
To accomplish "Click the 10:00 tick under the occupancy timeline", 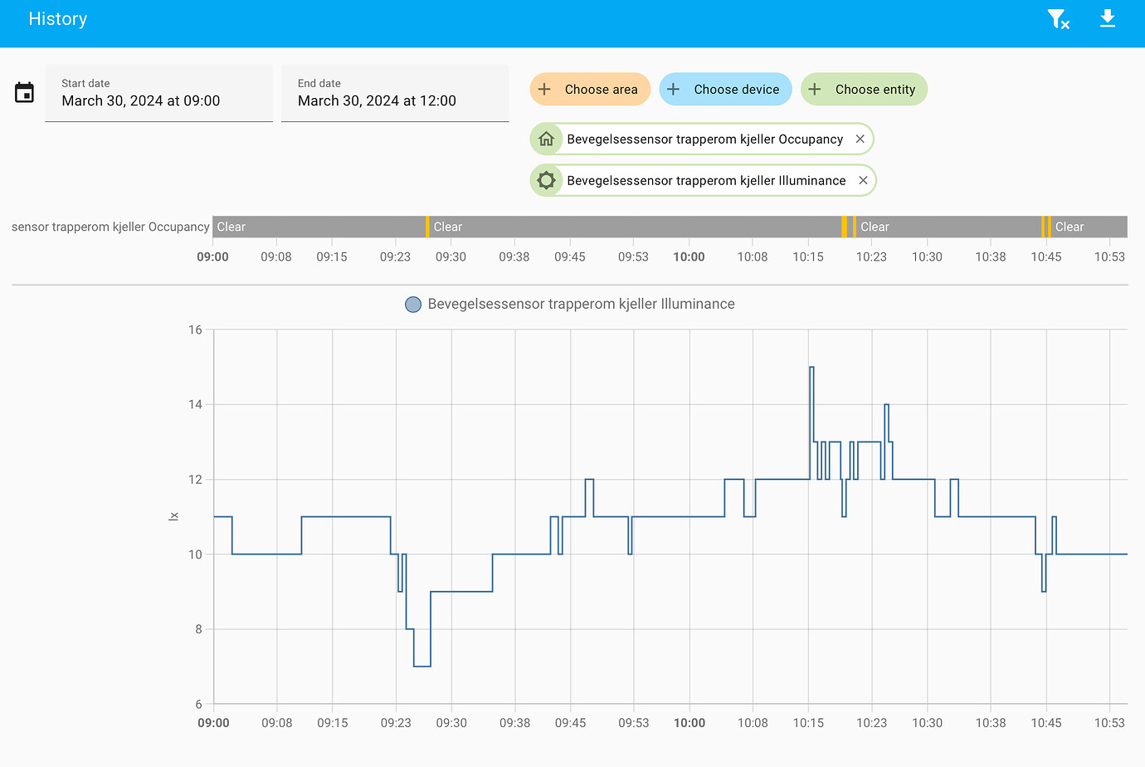I will tap(689, 256).
